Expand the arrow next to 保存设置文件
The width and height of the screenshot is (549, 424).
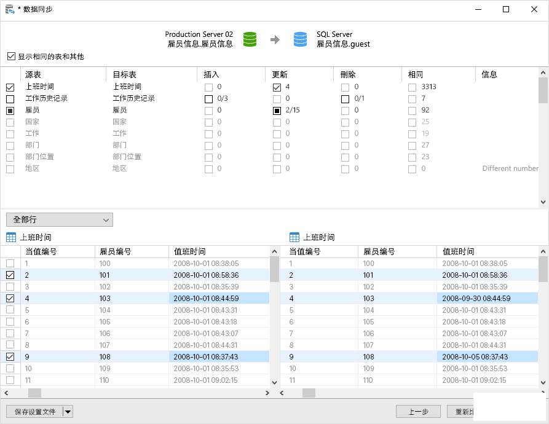click(x=68, y=412)
